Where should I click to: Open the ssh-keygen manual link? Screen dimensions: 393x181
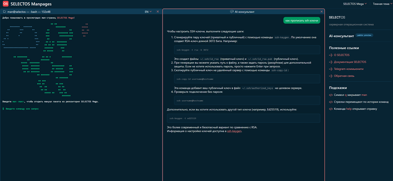[x=234, y=131]
